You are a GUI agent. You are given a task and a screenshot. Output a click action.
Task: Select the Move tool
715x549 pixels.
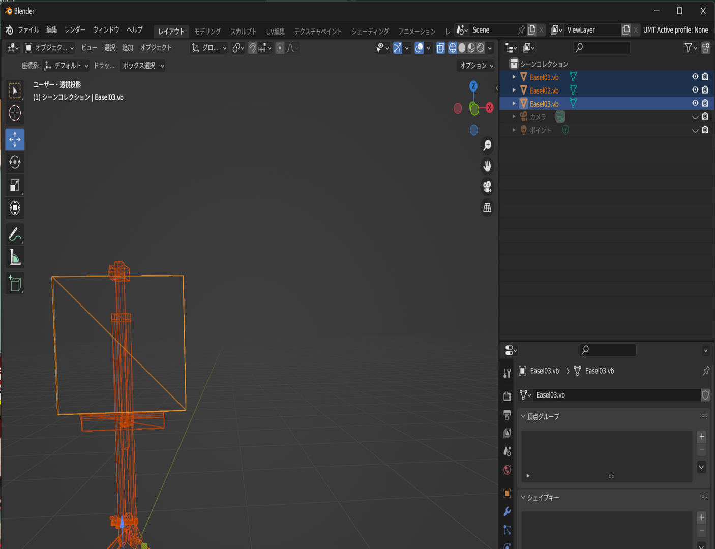15,139
